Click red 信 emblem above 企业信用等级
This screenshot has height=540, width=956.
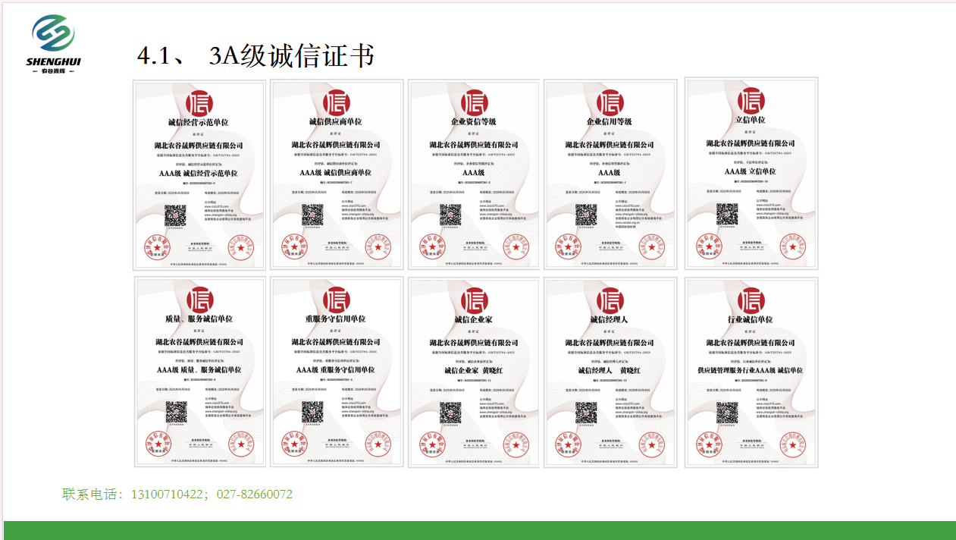pyautogui.click(x=610, y=102)
